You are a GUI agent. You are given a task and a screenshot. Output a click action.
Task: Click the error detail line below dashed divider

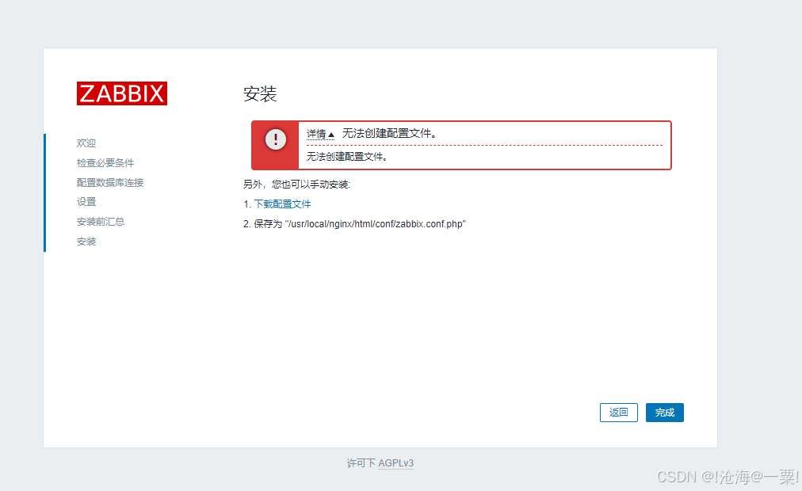347,156
